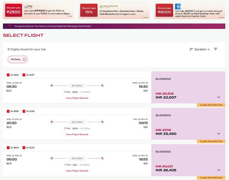Click the 18:30 arrival time
Image resolution: width=229 pixels, height=180 pixels.
click(x=143, y=87)
